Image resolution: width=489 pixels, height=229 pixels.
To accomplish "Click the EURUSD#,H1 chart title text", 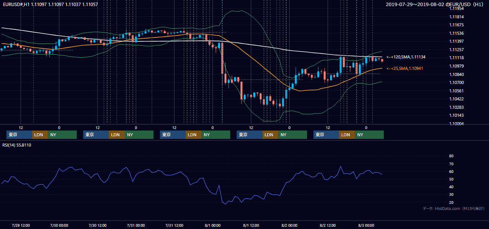I will [x=50, y=5].
